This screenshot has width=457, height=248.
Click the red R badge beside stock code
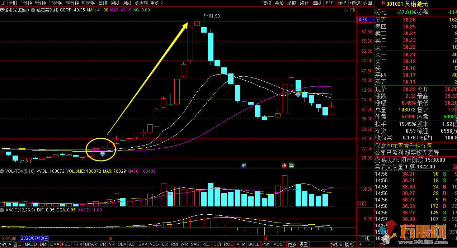[383, 3]
